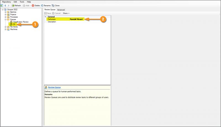Open the Share dropdown
This screenshot has width=221, height=127.
pos(66,13)
